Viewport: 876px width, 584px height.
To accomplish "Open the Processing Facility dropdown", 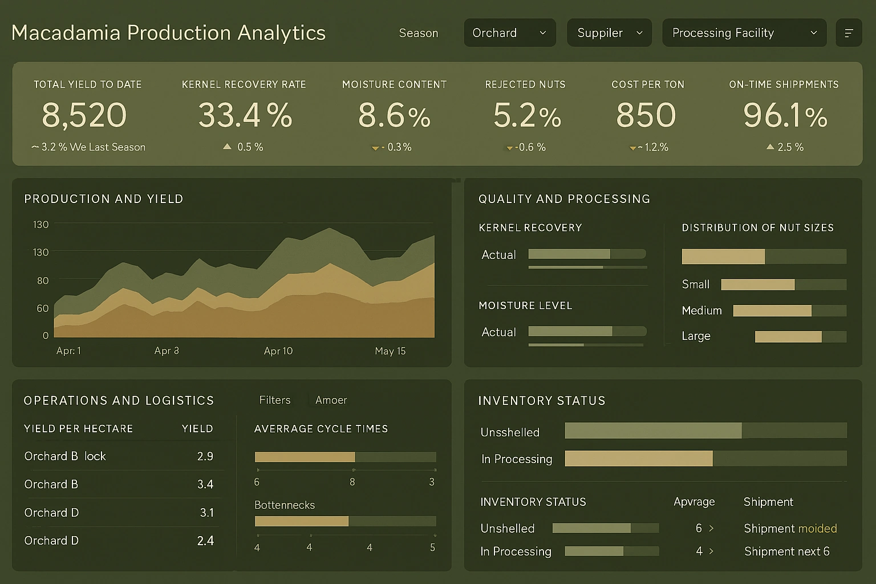I will [744, 33].
